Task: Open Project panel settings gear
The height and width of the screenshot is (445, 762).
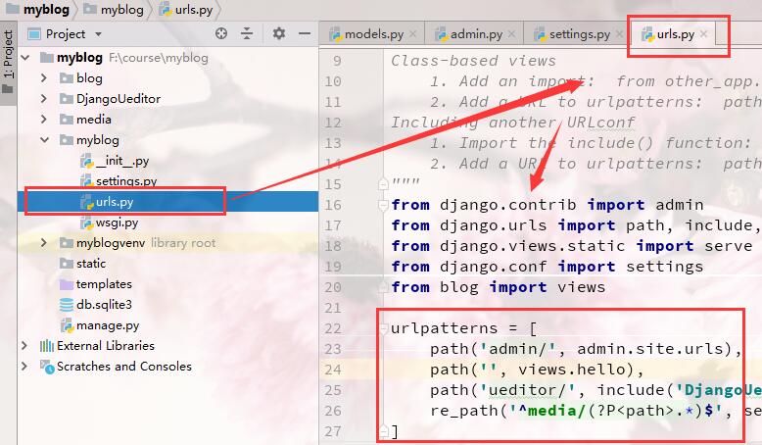Action: [x=279, y=33]
